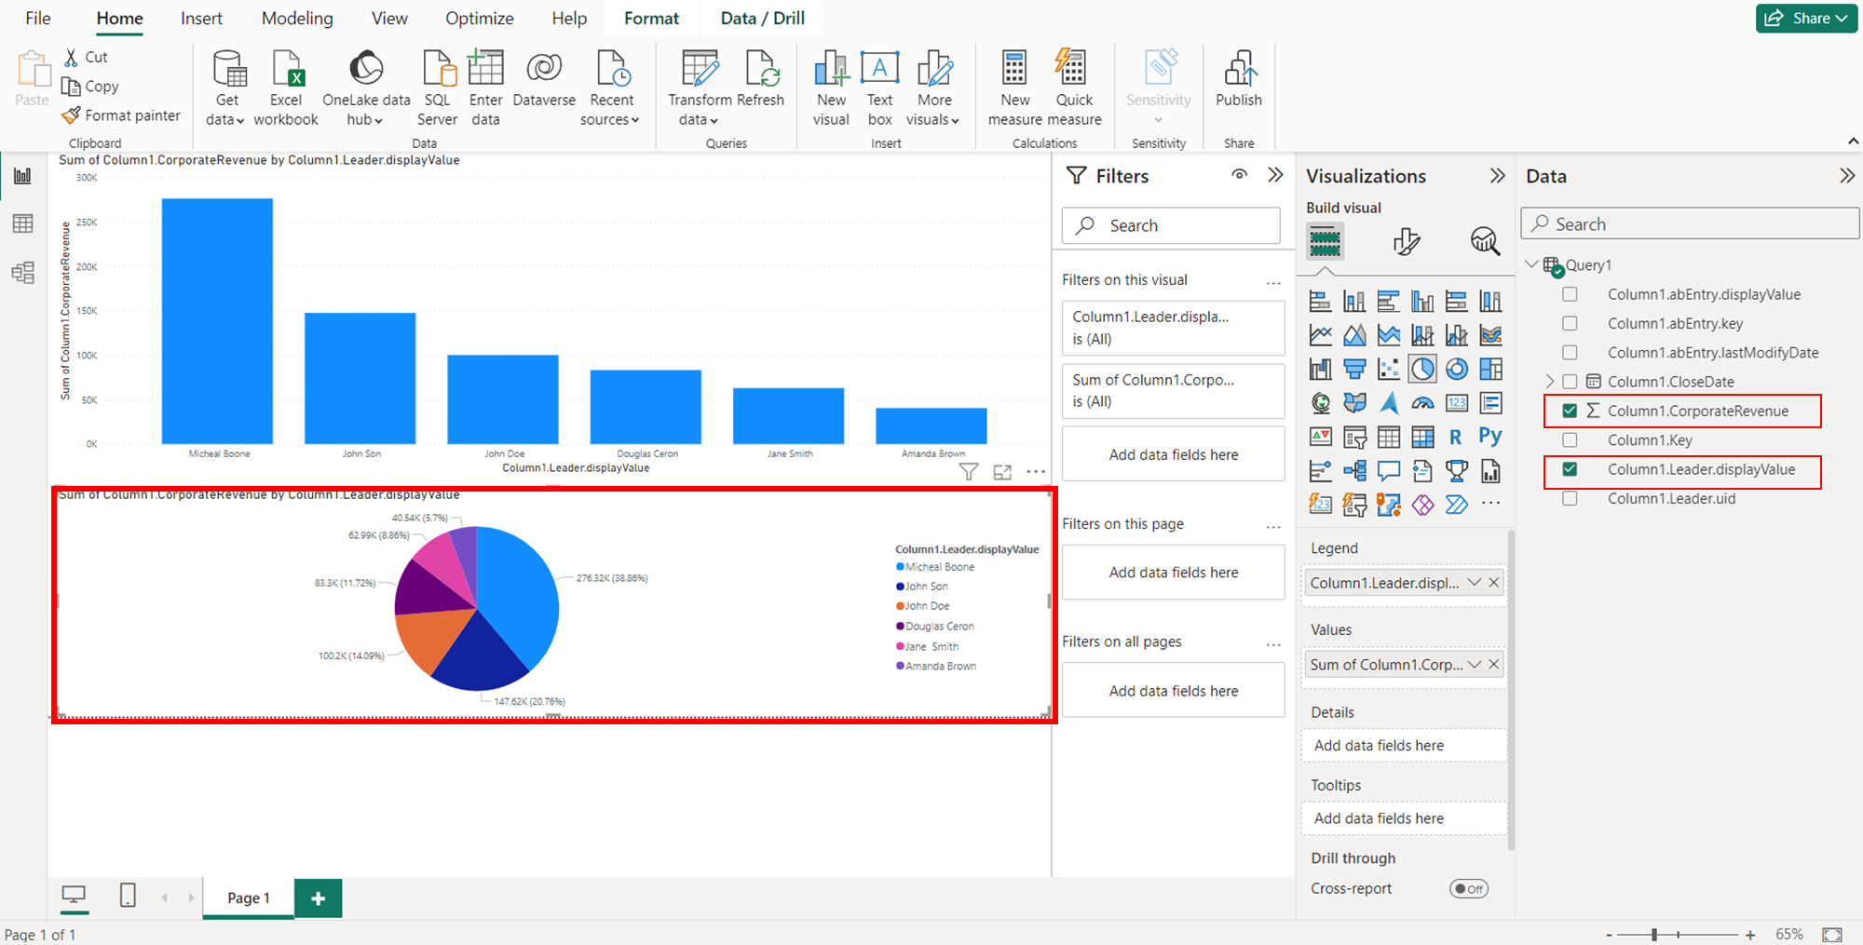1863x945 pixels.
Task: Select the Treemap visualization
Action: pos(1490,369)
